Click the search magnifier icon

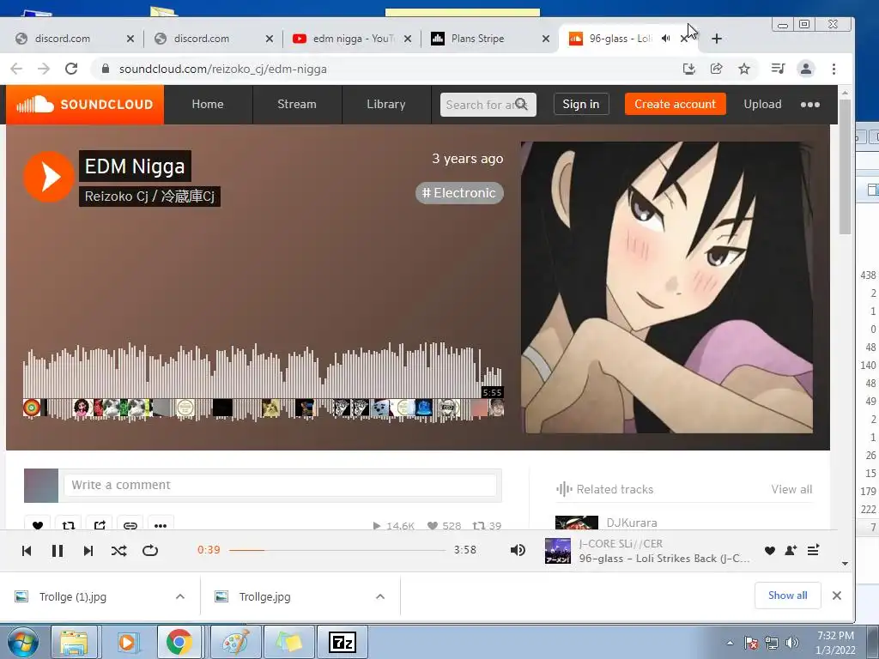point(521,104)
